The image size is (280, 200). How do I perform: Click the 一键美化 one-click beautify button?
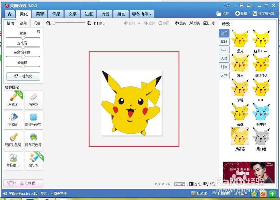coord(23,76)
